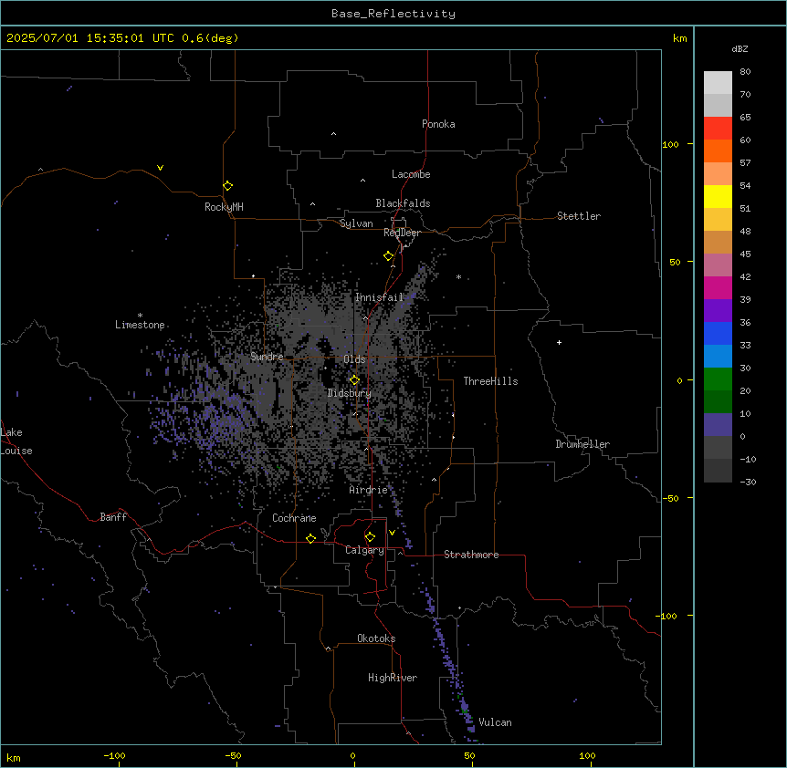
Task: Click the yellow diamond marker above Calgary label
Action: pos(370,537)
